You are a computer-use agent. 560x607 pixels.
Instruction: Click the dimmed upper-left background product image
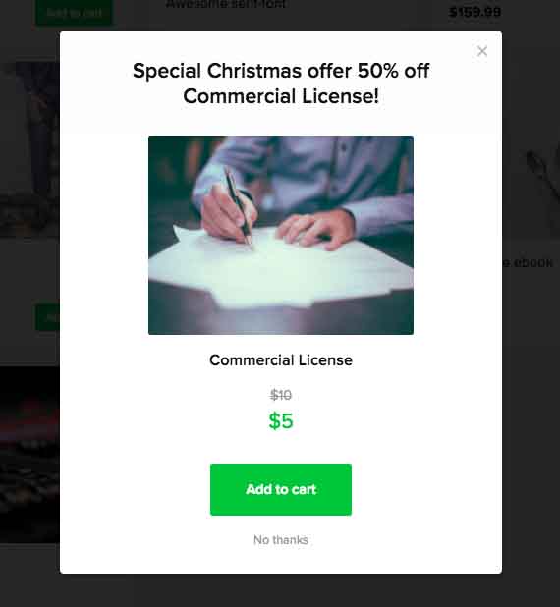[x=29, y=149]
